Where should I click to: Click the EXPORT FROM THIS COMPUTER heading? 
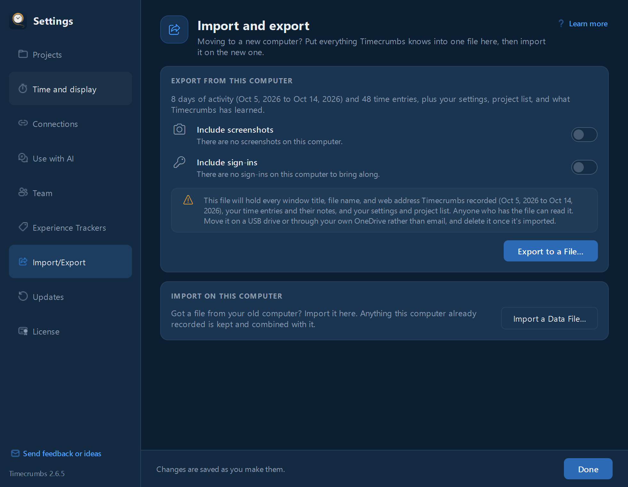(232, 81)
